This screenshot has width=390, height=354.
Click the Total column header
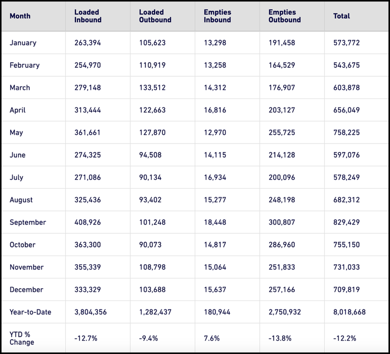click(341, 16)
